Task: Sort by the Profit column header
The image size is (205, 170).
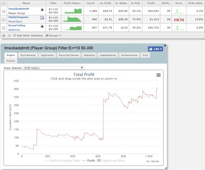Action: (151, 3)
